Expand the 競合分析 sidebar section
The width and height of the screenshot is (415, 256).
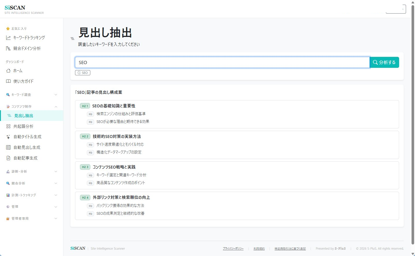pos(32,183)
